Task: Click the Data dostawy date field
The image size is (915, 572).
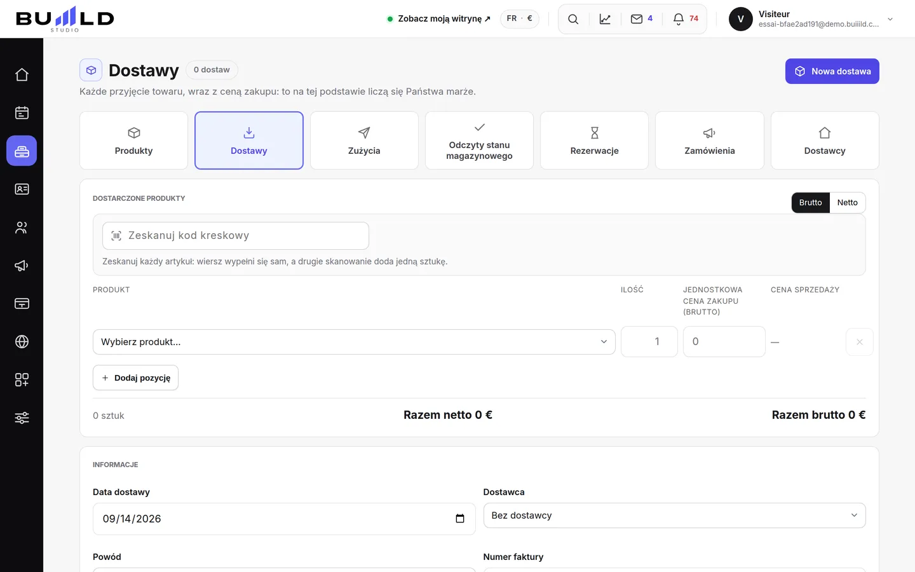Action: tap(284, 519)
